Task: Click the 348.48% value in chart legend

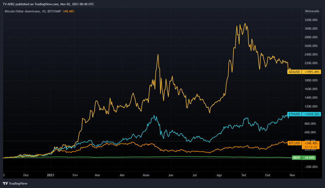Action: point(69,11)
